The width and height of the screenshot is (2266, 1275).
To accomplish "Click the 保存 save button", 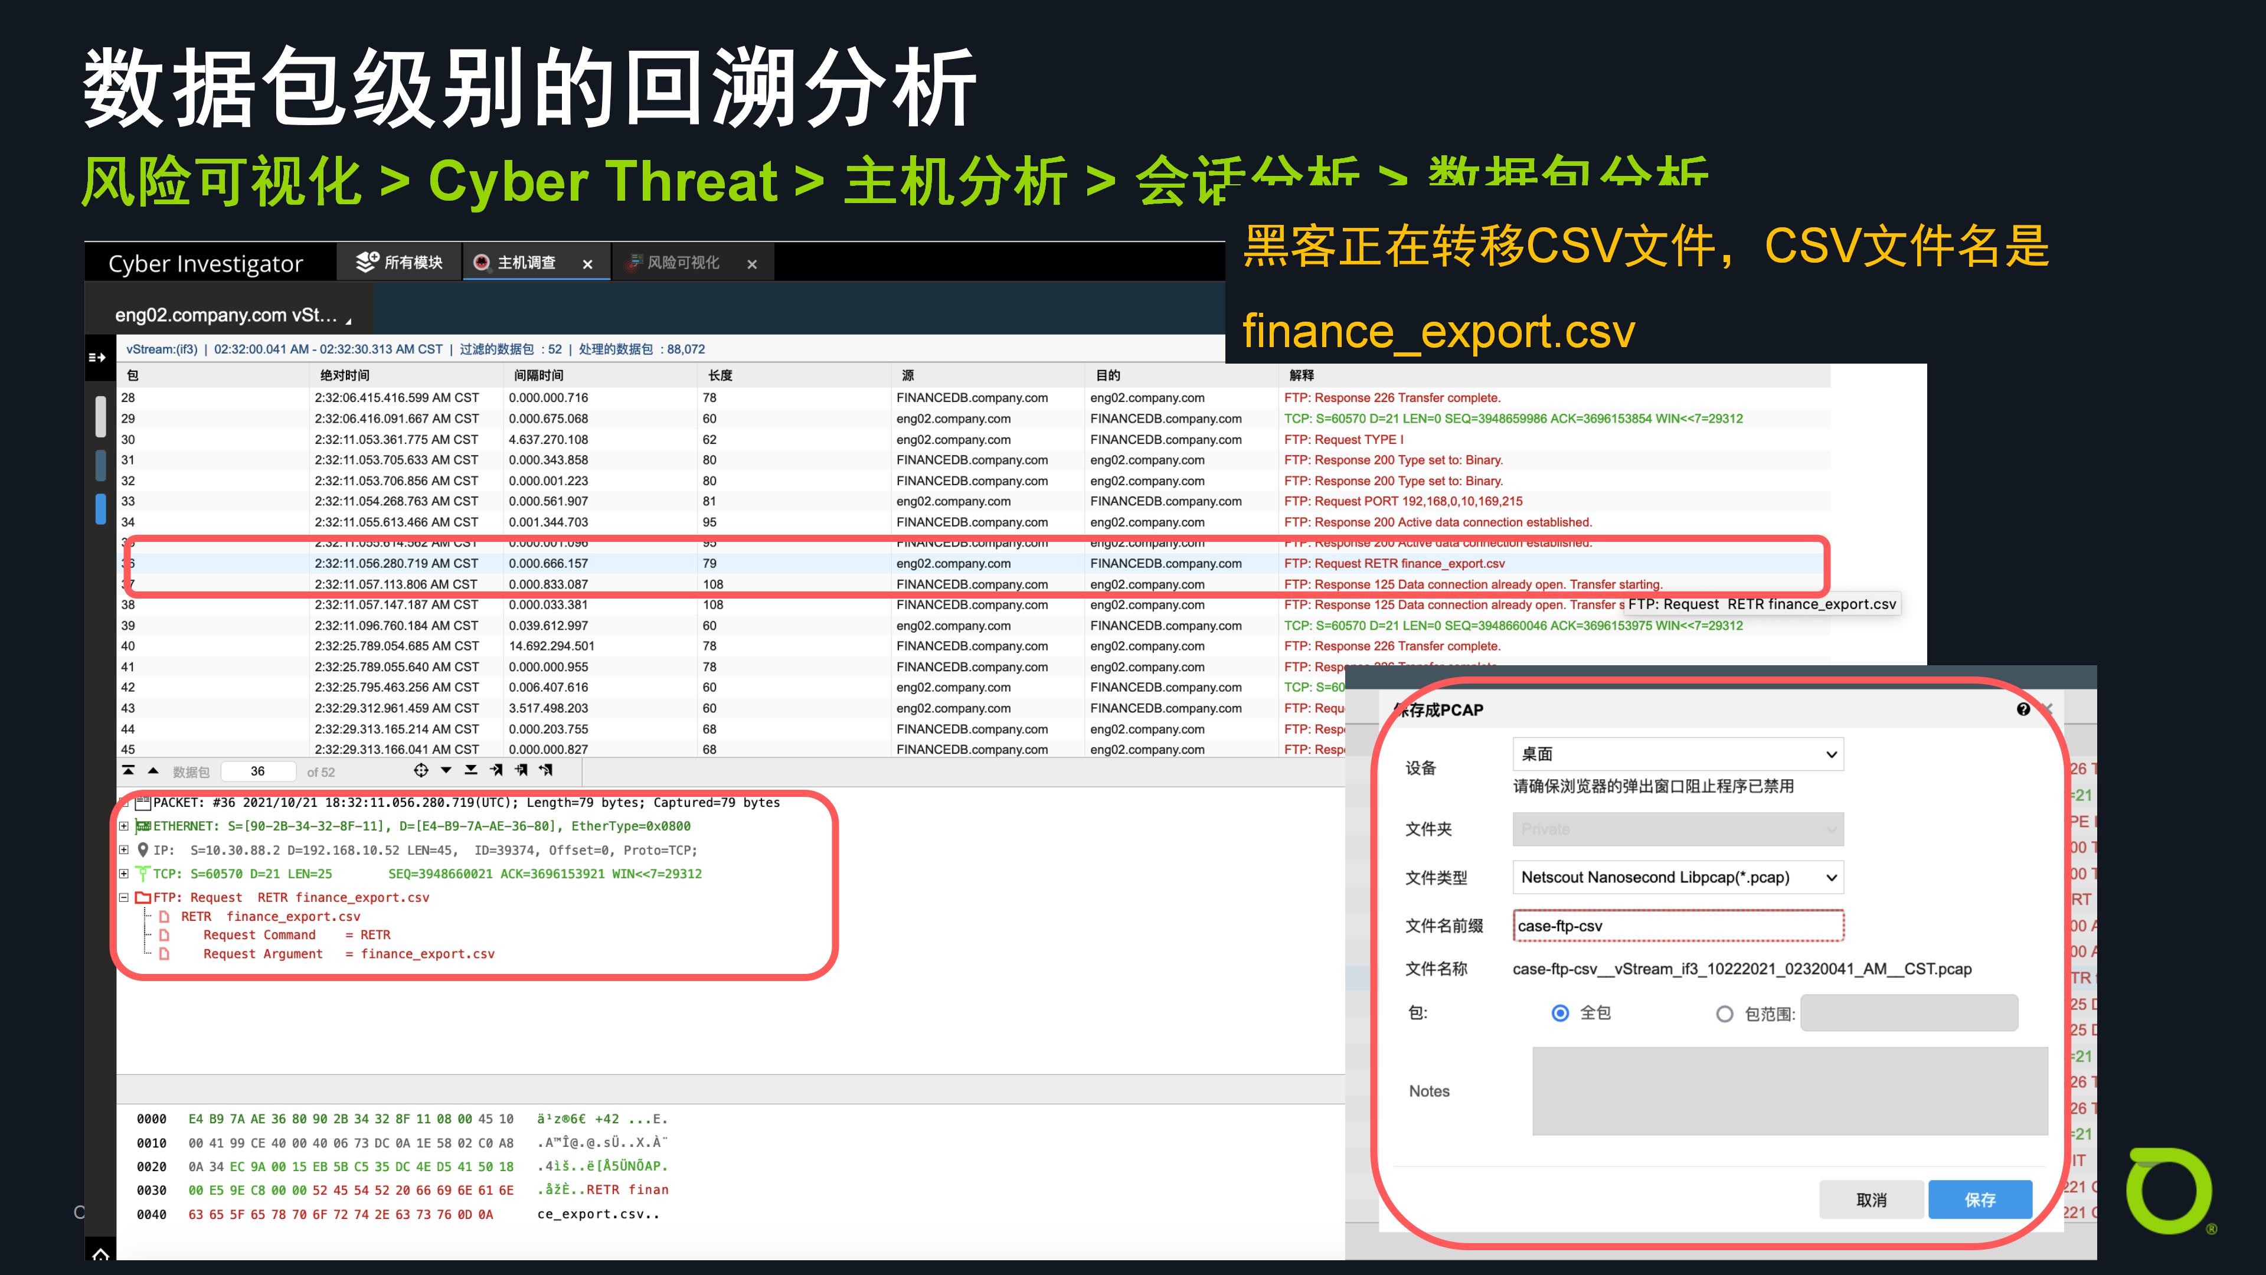I will click(x=1979, y=1199).
